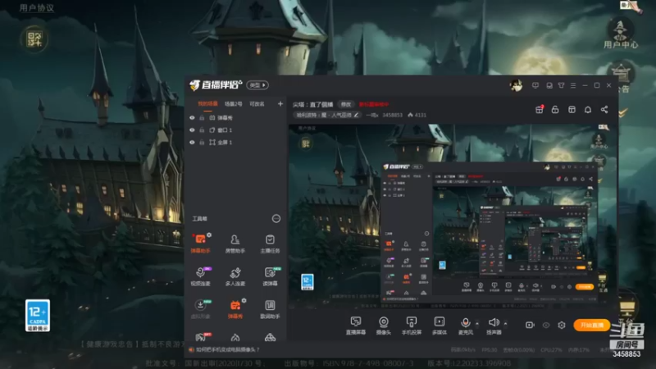The image size is (656, 369).
Task: Switch to the 可改名 scene tab
Action: 257,104
